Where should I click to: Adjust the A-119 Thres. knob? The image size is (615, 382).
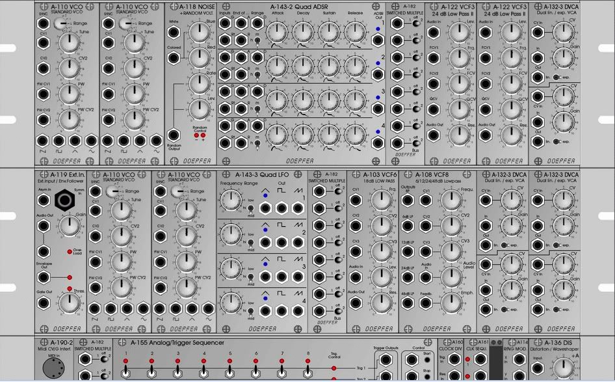(70, 303)
